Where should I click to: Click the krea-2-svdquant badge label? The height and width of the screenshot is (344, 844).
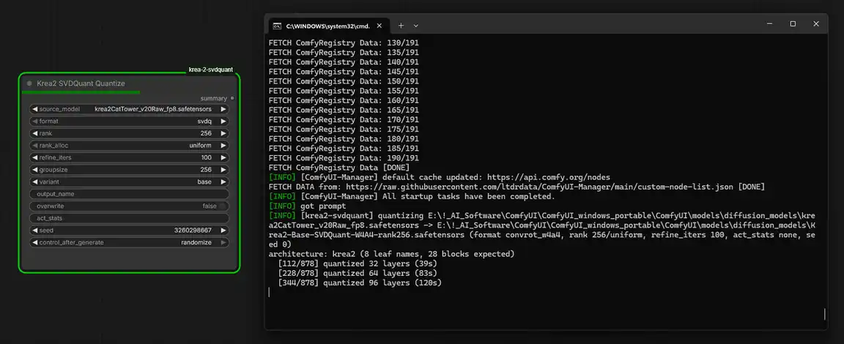210,70
